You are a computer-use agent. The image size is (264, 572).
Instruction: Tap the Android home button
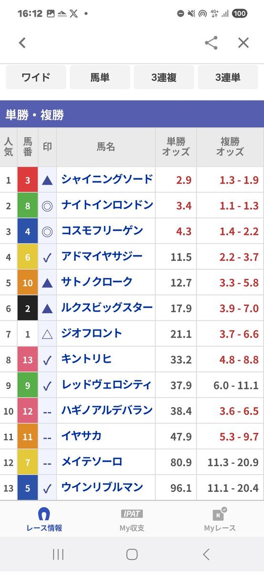[132, 554]
